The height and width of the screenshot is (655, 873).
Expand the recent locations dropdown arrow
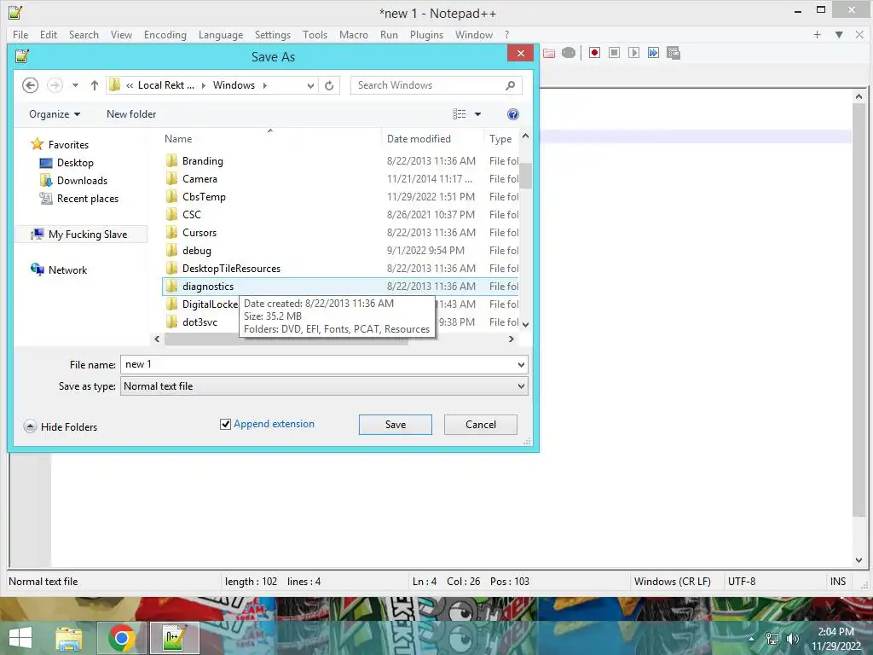[x=75, y=85]
